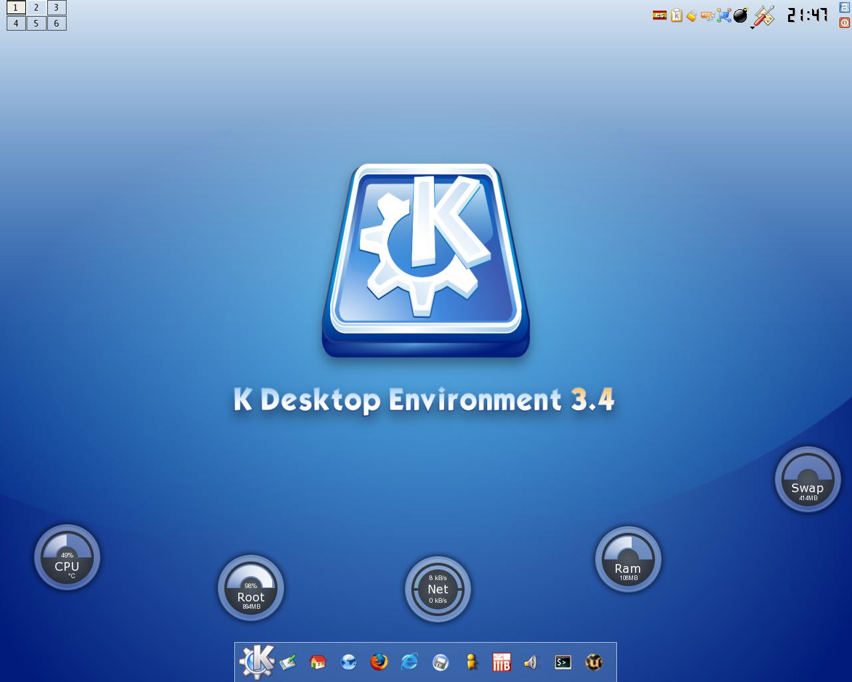
Task: Switch to virtual desktop 1
Action: (x=16, y=8)
